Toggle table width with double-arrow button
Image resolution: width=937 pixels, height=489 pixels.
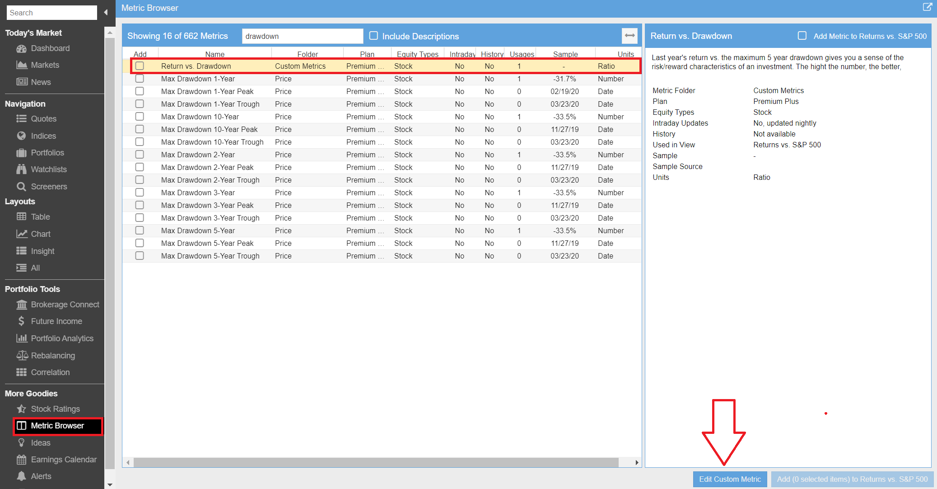(x=629, y=36)
